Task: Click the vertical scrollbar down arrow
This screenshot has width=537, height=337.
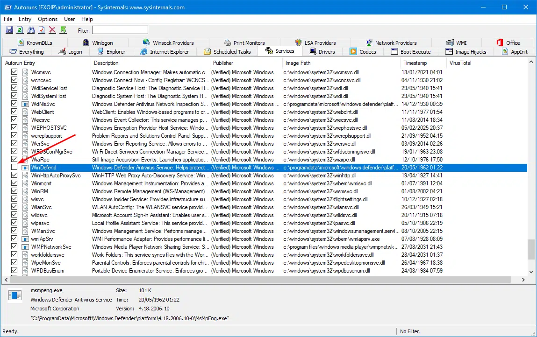Action: pyautogui.click(x=531, y=272)
